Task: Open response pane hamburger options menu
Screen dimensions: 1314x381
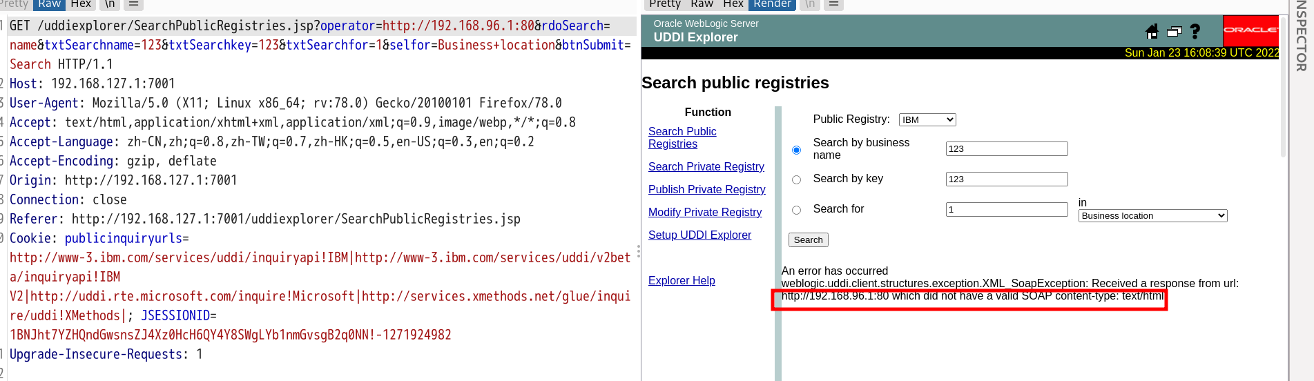Action: (834, 4)
